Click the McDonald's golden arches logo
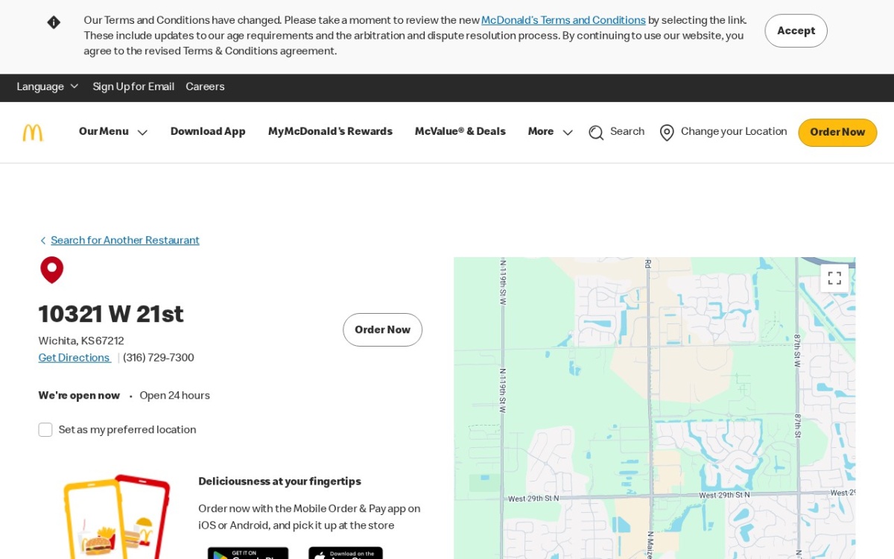This screenshot has width=894, height=559. 33,133
